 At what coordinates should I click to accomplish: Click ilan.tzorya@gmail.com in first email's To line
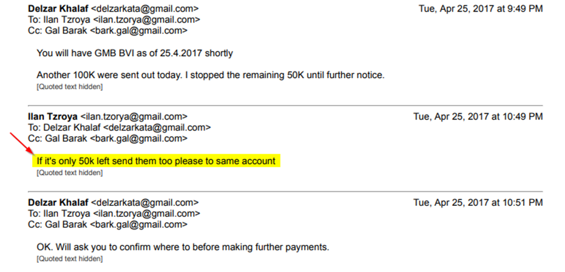(x=147, y=20)
